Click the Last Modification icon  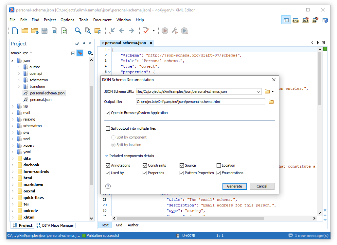pyautogui.click(x=112, y=31)
